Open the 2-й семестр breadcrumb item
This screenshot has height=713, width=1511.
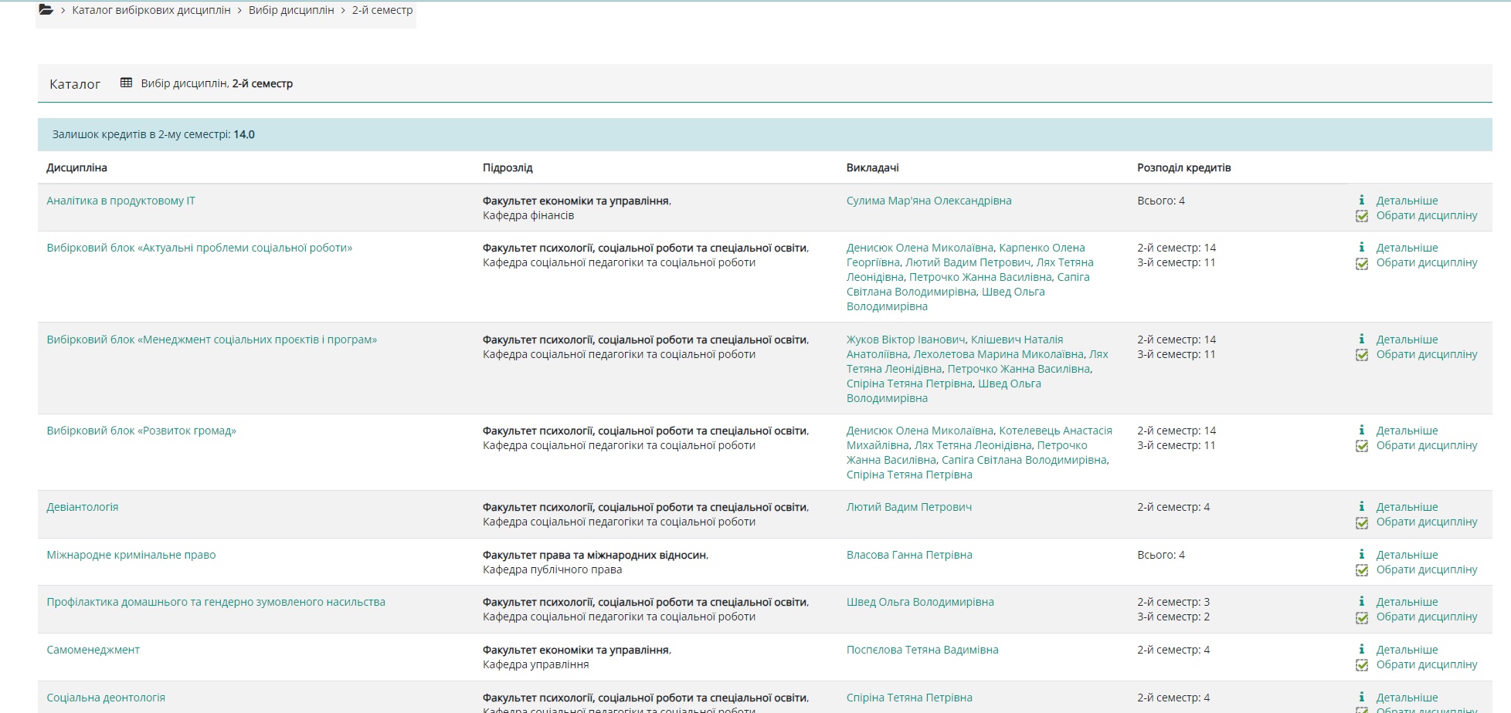(382, 10)
